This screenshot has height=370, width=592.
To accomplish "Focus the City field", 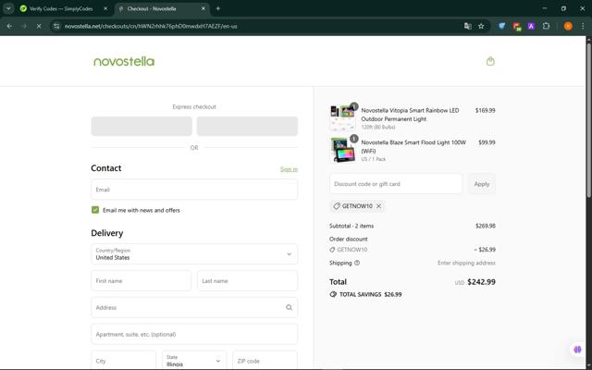I will coord(123,361).
